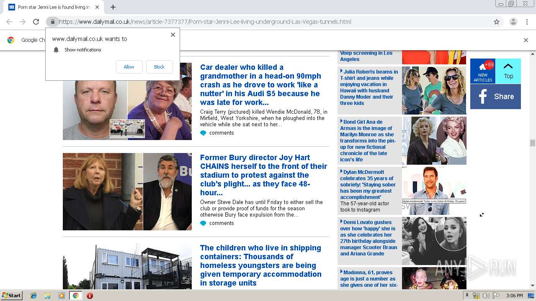536x301 pixels.
Task: Click the address bar URL
Action: coord(205,22)
